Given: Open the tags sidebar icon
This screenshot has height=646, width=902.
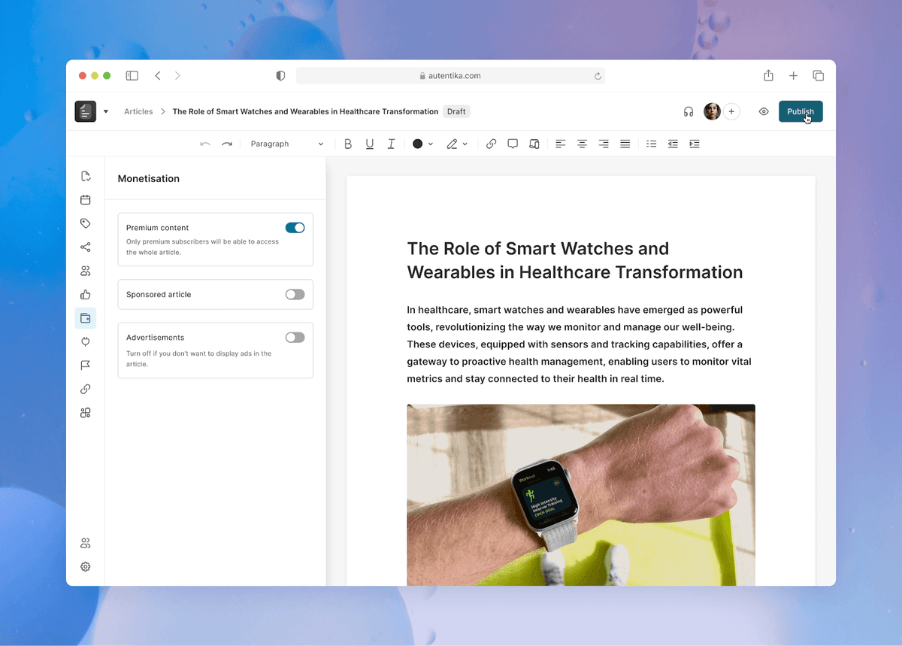Looking at the screenshot, I should (x=86, y=223).
